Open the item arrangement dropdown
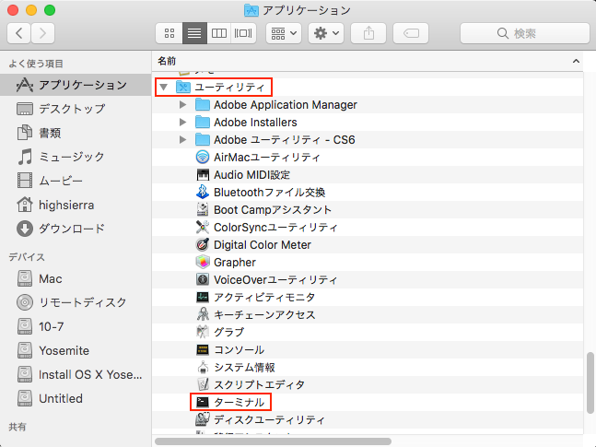Viewport: 596px width, 447px height. [x=284, y=33]
